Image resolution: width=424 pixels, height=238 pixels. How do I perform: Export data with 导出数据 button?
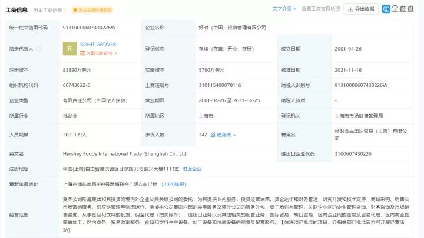coord(361,9)
